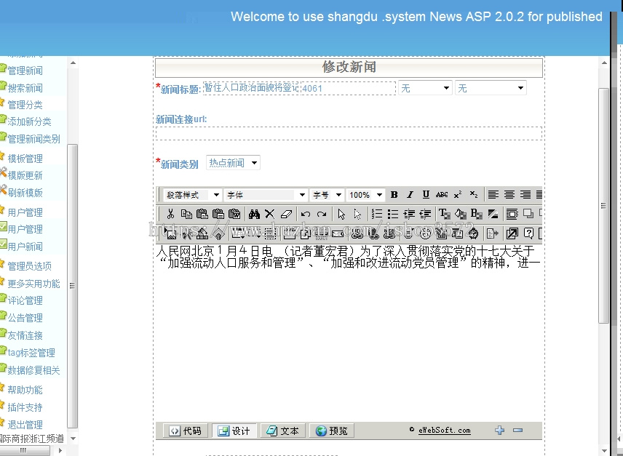Apply strikethrough to selected text
The width and height of the screenshot is (623, 456).
coord(442,195)
